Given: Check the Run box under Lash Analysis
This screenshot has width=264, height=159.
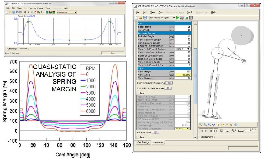Looking at the screenshot, I should 138,137.
